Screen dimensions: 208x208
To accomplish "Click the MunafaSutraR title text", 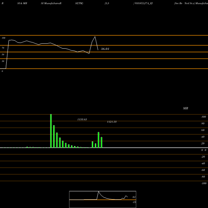I will [52, 3].
